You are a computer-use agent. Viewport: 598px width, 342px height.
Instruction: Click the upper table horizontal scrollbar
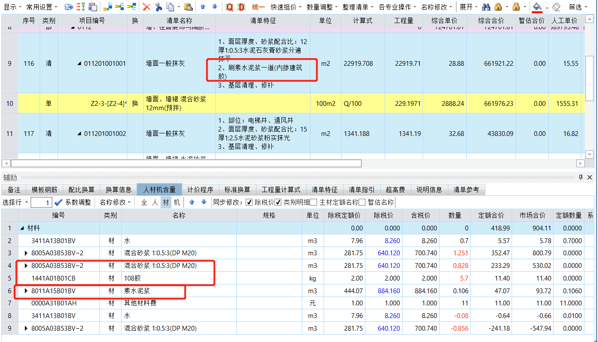pyautogui.click(x=186, y=163)
